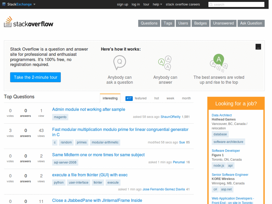Open Close a JtabbedPane question
The width and height of the screenshot is (272, 204).
(x=97, y=200)
